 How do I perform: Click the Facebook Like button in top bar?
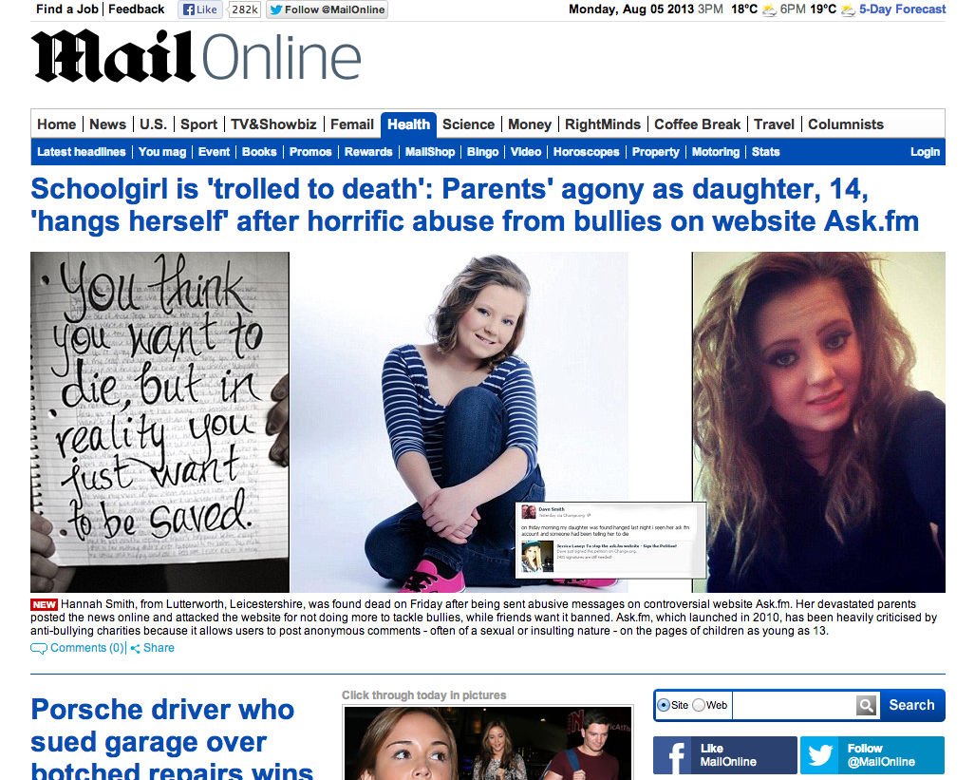pyautogui.click(x=199, y=10)
